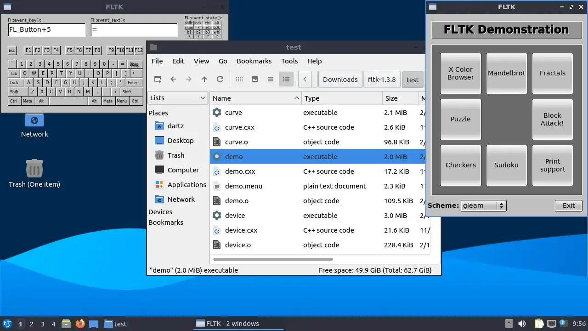Screen dimensions: 588x331
Task: Go to the parent folder with the up arrow
Action: click(204, 79)
